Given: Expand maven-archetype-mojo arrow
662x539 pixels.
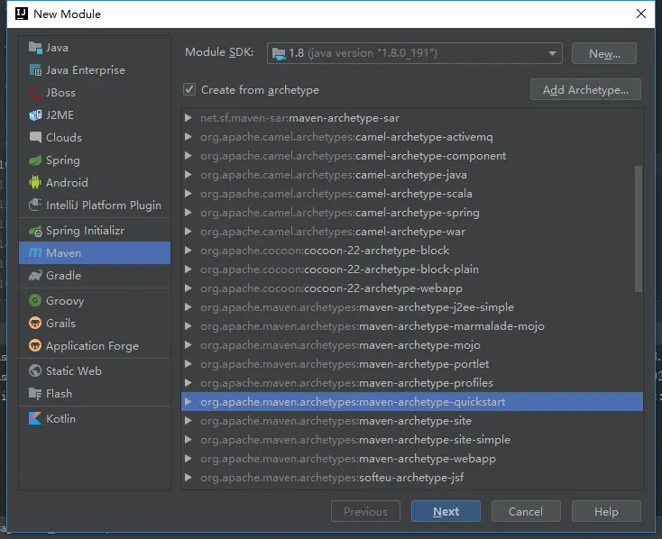Looking at the screenshot, I should (x=188, y=345).
